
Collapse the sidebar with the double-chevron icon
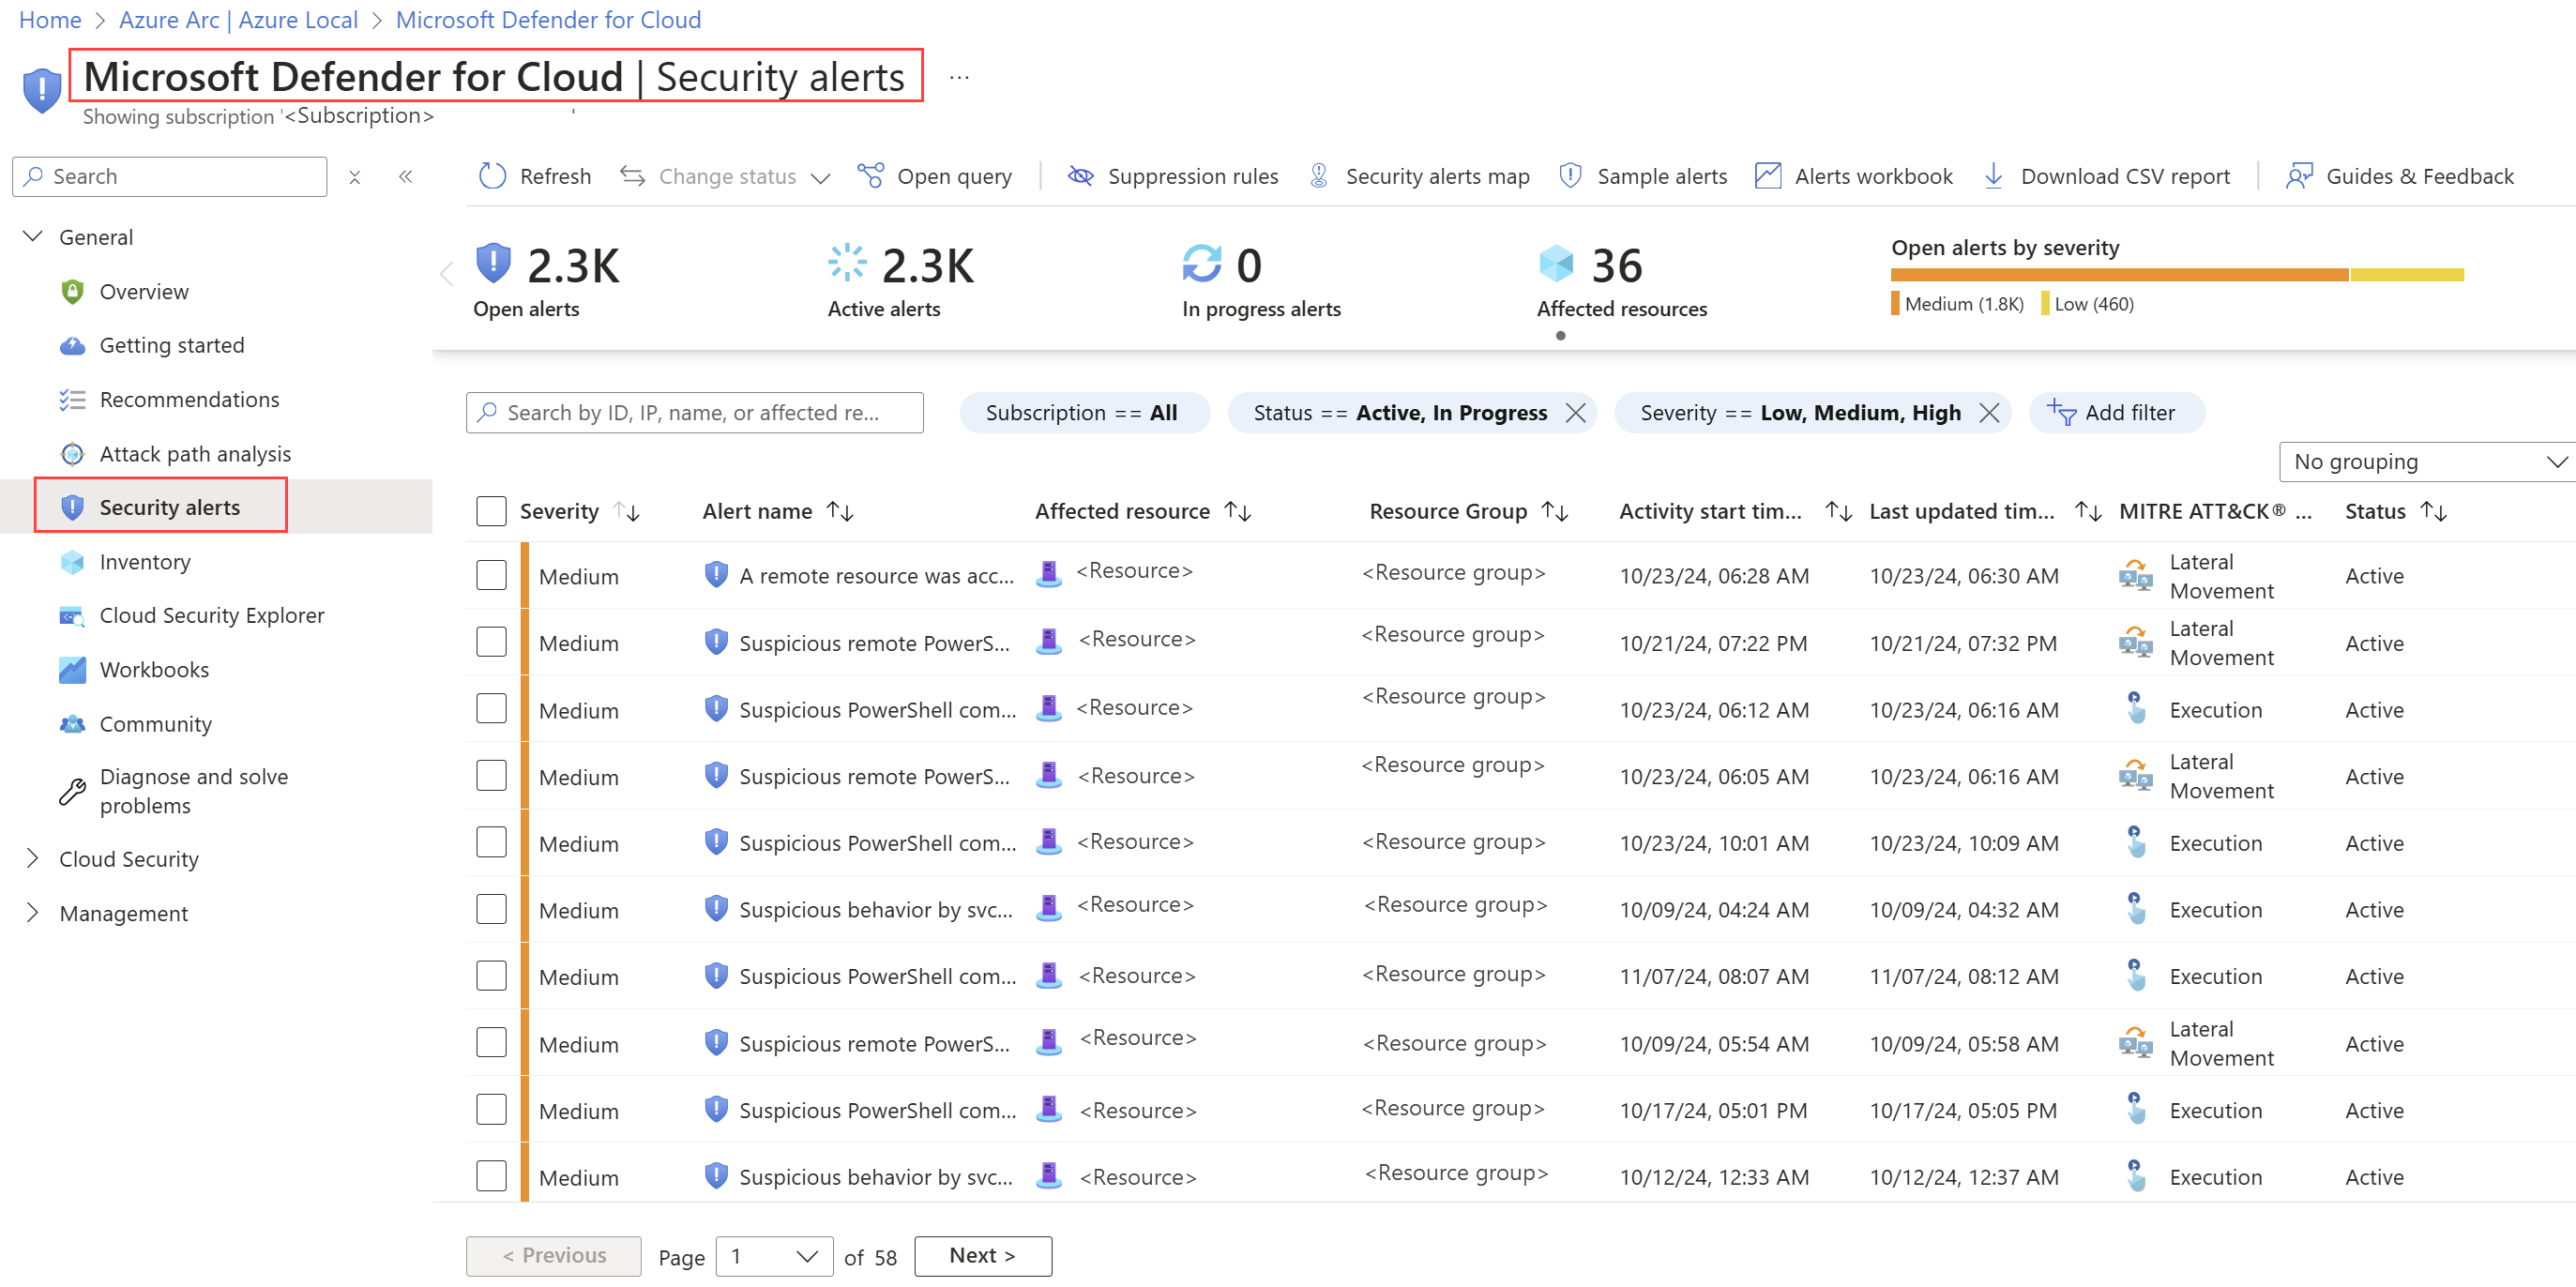click(x=406, y=176)
